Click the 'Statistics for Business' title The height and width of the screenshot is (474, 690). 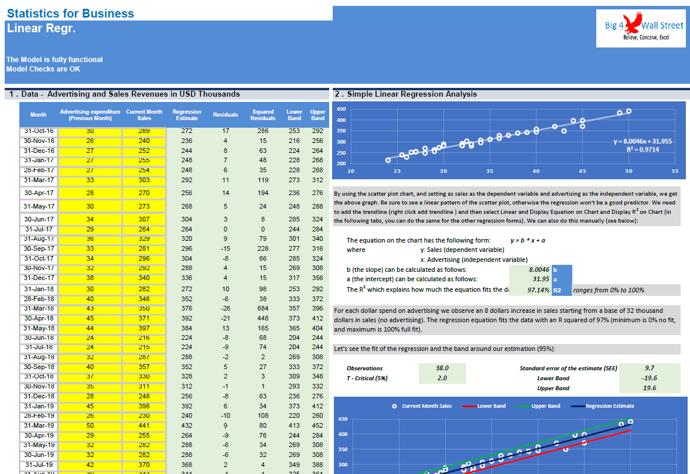[70, 13]
